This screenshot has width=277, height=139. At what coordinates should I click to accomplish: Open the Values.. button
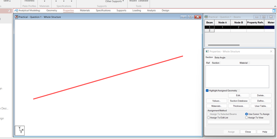217,101
